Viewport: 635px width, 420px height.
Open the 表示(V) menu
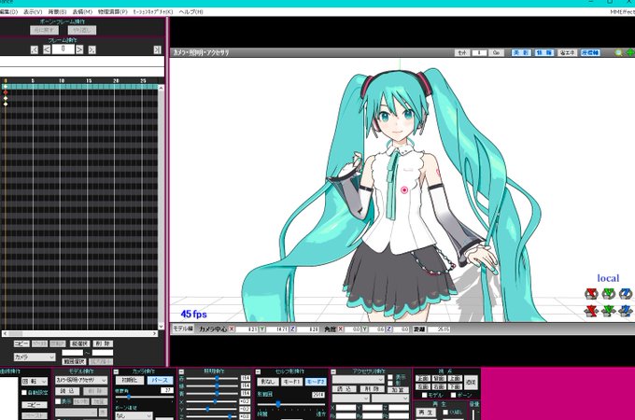tap(33, 12)
